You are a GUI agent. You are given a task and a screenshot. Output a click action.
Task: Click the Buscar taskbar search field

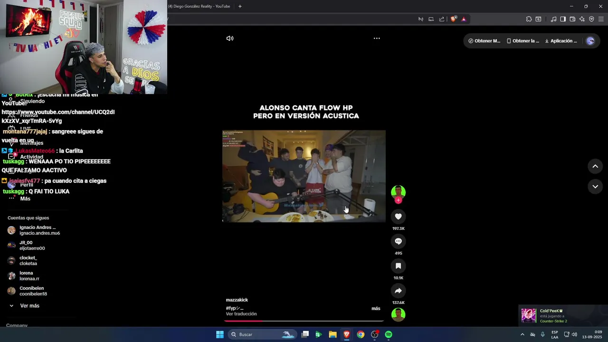[x=262, y=334]
